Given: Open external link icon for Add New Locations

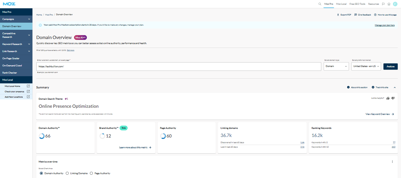Looking at the screenshot, I should pyautogui.click(x=28, y=97).
